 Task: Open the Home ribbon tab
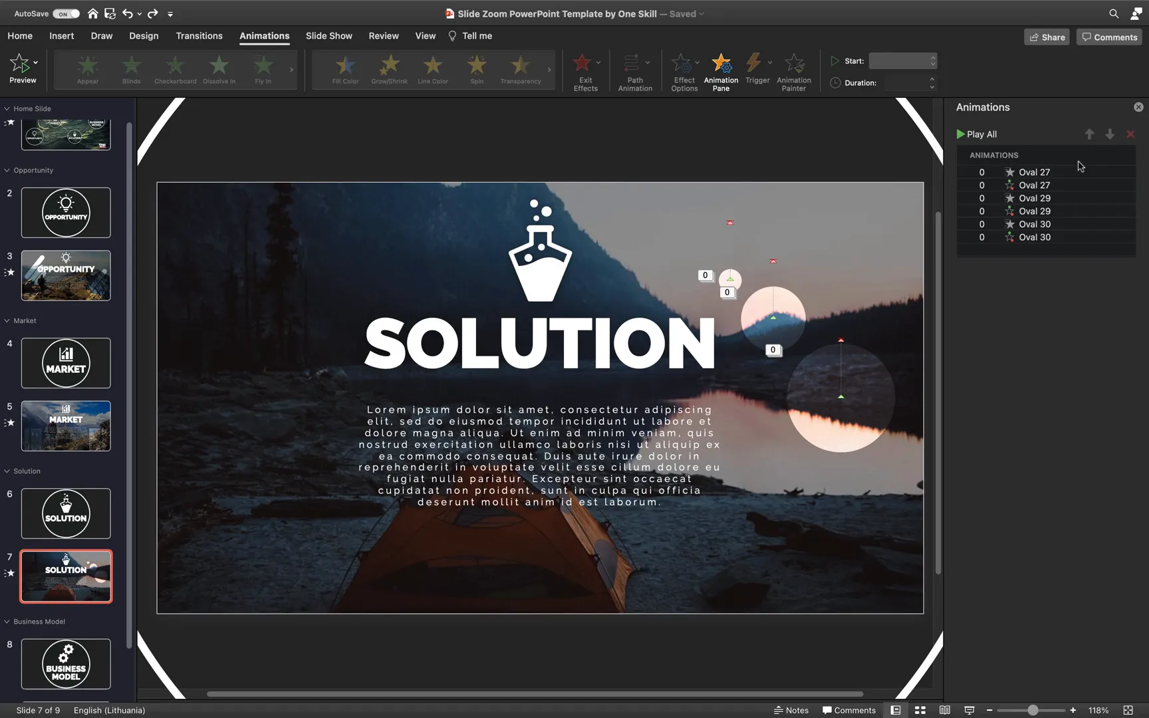(20, 36)
